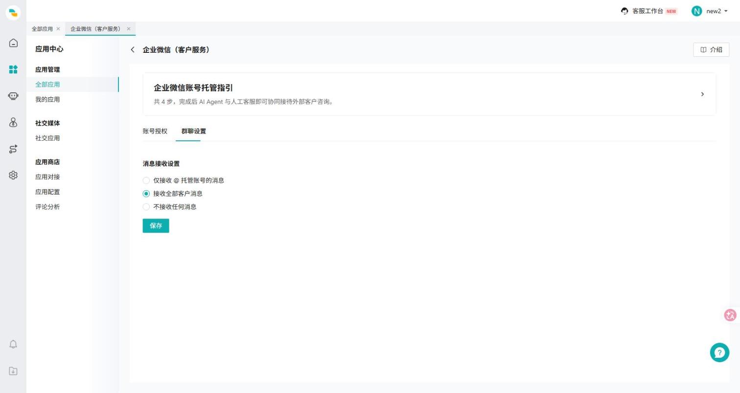The image size is (740, 393).
Task: Click the 应用管理 section label
Action: tap(47, 69)
